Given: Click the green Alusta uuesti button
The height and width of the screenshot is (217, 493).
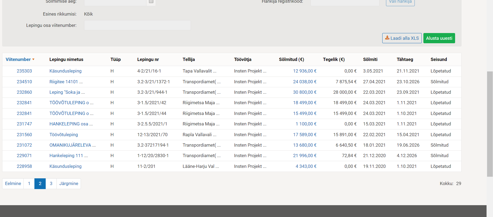Looking at the screenshot, I should [x=439, y=38].
